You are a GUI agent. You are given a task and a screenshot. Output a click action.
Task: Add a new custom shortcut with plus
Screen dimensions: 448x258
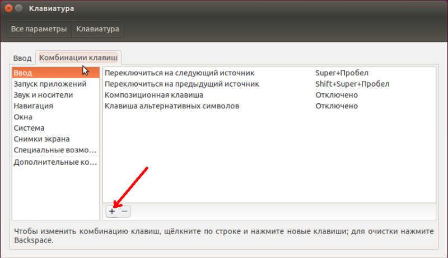[112, 211]
